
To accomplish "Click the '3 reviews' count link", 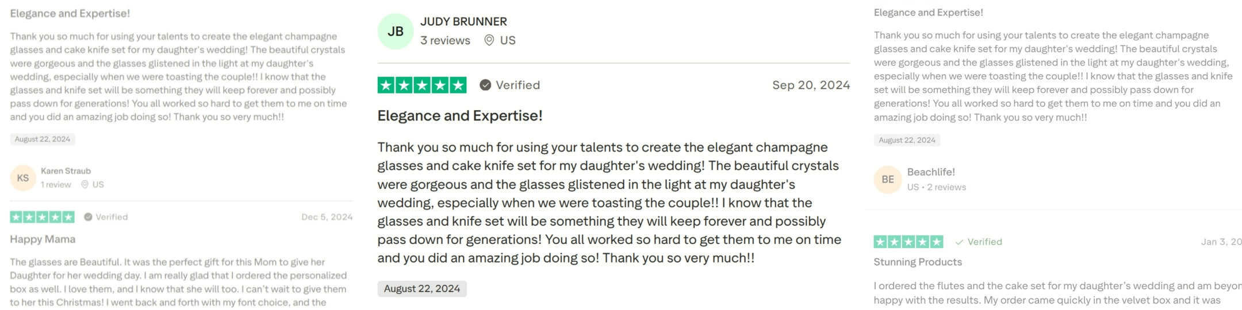I will click(x=445, y=40).
